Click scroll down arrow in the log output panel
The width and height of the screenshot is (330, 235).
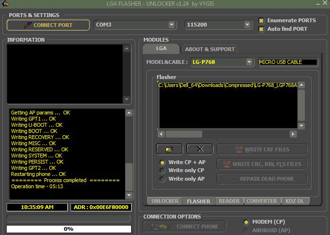(x=129, y=195)
